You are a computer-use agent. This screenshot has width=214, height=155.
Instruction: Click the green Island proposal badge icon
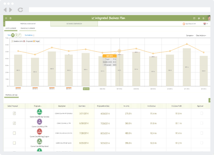[39, 141]
